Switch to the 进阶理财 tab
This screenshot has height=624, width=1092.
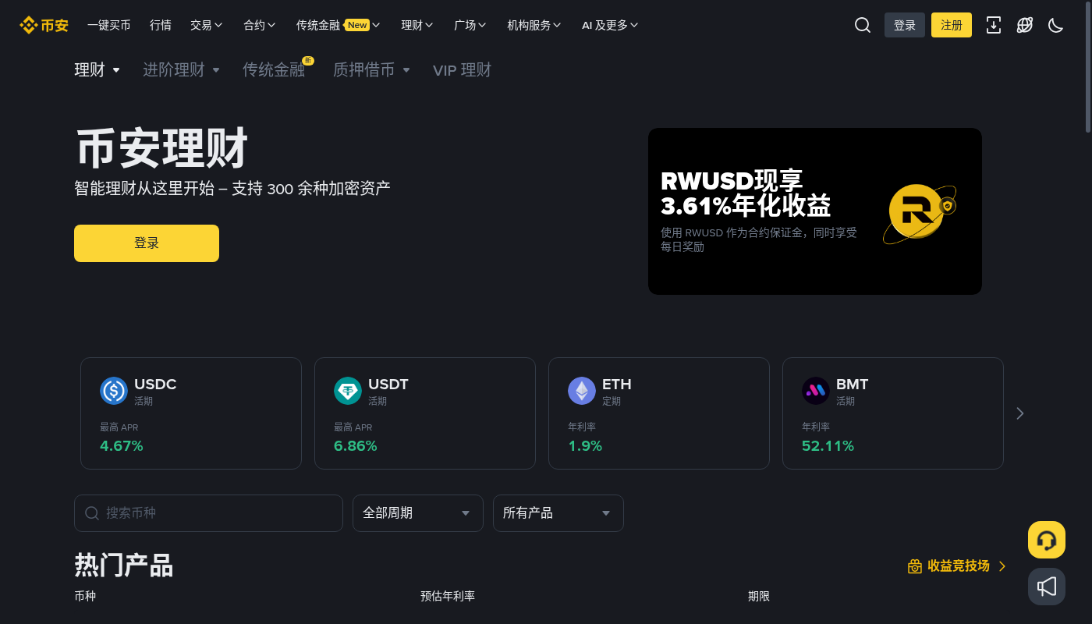click(182, 69)
